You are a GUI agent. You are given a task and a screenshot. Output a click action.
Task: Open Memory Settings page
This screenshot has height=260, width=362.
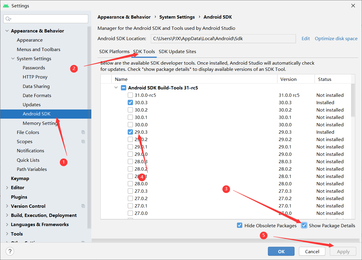[41, 123]
